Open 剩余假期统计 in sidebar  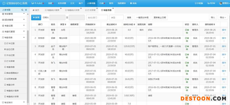point(14,73)
